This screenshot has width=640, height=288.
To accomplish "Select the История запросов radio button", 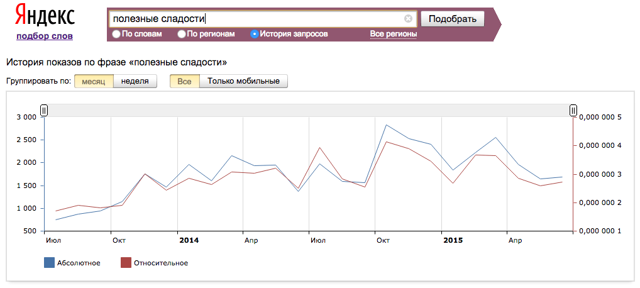I will point(255,34).
